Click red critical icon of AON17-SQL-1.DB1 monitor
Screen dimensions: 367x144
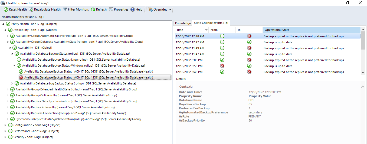point(21,77)
